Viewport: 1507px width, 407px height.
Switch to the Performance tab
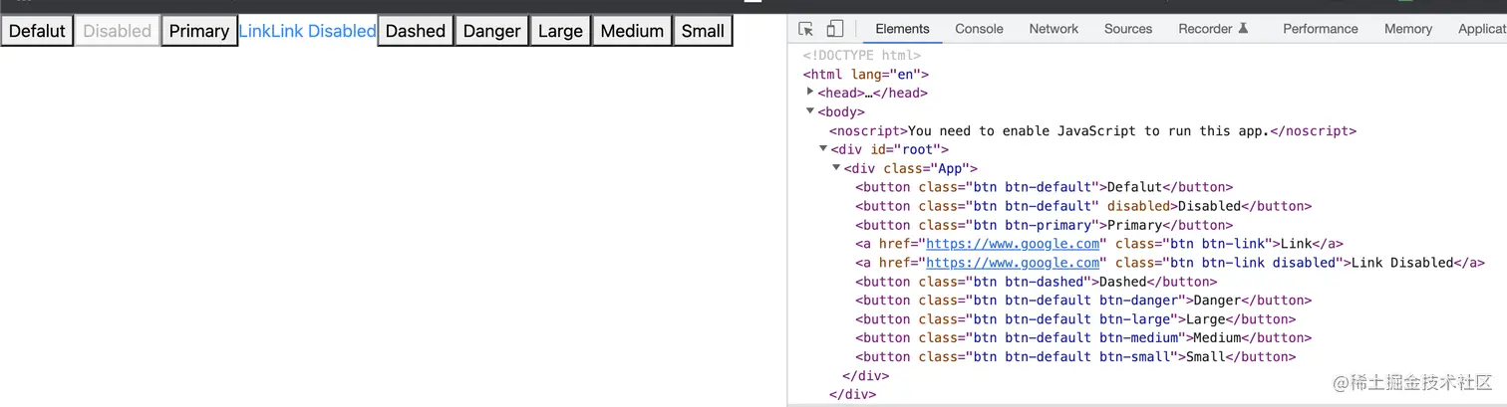click(x=1321, y=29)
